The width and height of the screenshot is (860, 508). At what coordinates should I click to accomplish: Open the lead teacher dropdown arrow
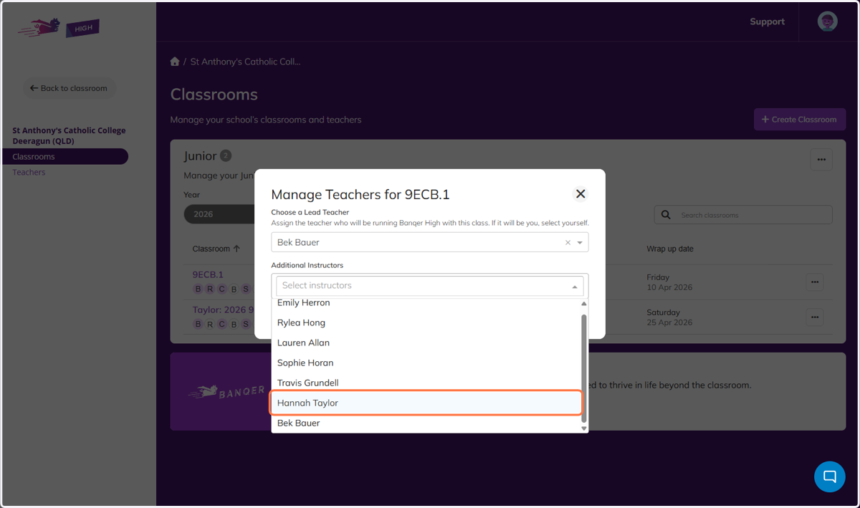pyautogui.click(x=580, y=243)
